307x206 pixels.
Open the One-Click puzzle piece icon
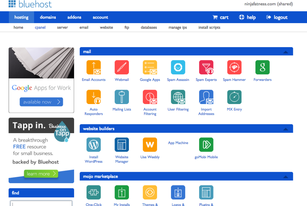pos(94,193)
